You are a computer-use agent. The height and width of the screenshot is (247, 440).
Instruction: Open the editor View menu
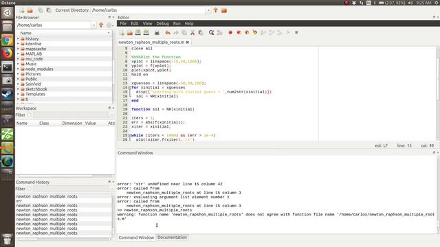tap(147, 23)
